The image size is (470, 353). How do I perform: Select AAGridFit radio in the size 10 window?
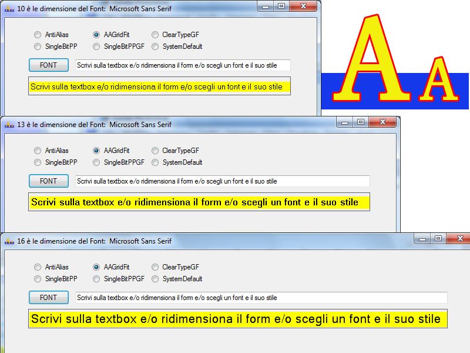pos(111,35)
